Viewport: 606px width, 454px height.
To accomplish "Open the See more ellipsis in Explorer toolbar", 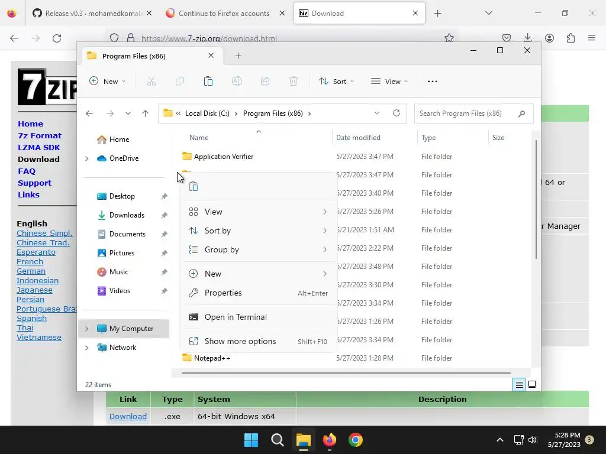I will pyautogui.click(x=433, y=82).
